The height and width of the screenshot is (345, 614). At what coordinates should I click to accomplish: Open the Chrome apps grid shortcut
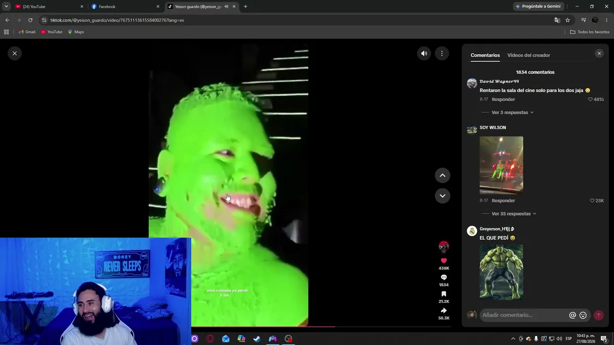tap(6, 32)
